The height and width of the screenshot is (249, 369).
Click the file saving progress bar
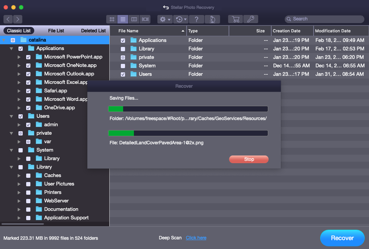[188, 133]
